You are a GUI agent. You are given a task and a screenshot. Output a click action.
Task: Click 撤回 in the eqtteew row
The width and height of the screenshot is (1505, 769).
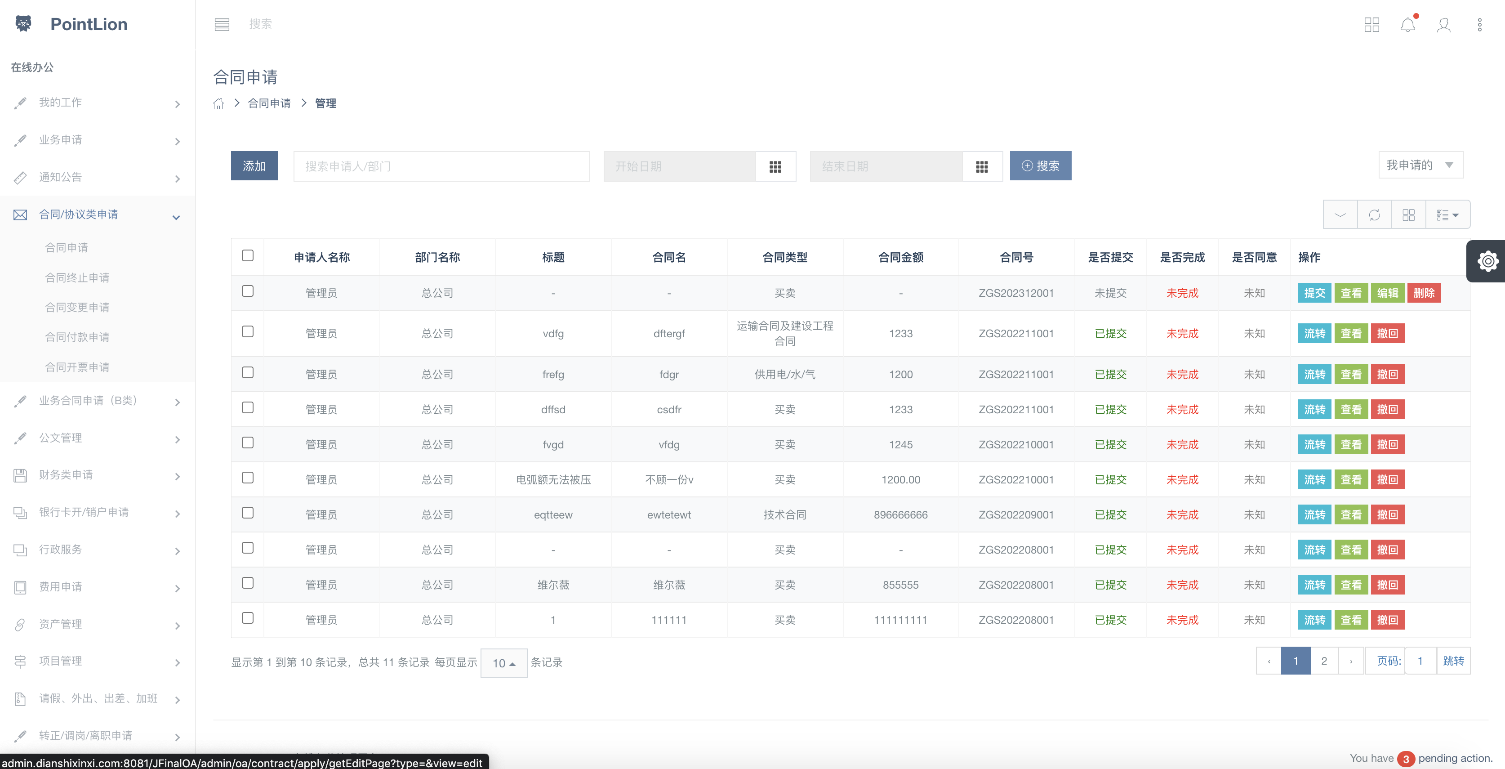pyautogui.click(x=1388, y=515)
